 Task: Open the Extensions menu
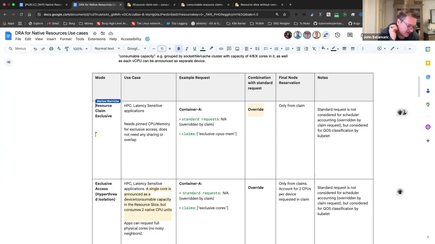pyautogui.click(x=97, y=39)
